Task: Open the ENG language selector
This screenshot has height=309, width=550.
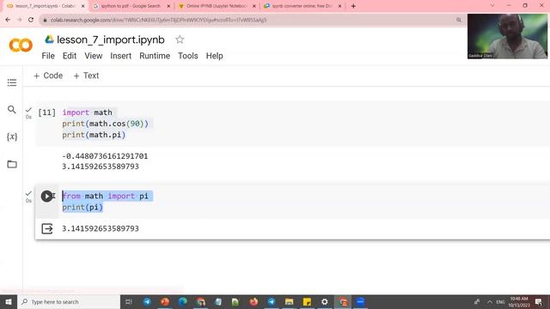Action: [500, 301]
